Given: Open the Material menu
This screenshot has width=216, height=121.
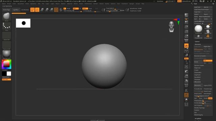Looking at the screenshot, I should 70,4.
